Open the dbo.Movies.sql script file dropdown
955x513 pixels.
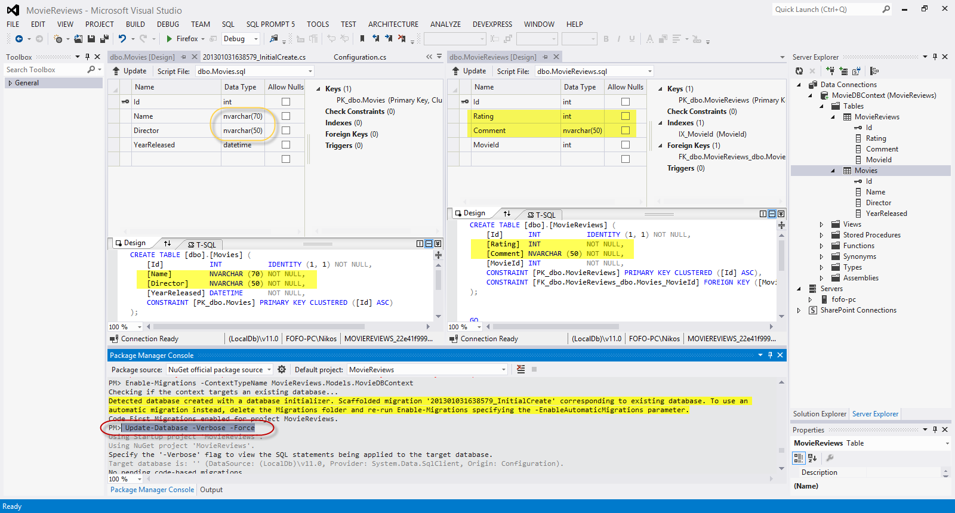click(310, 71)
